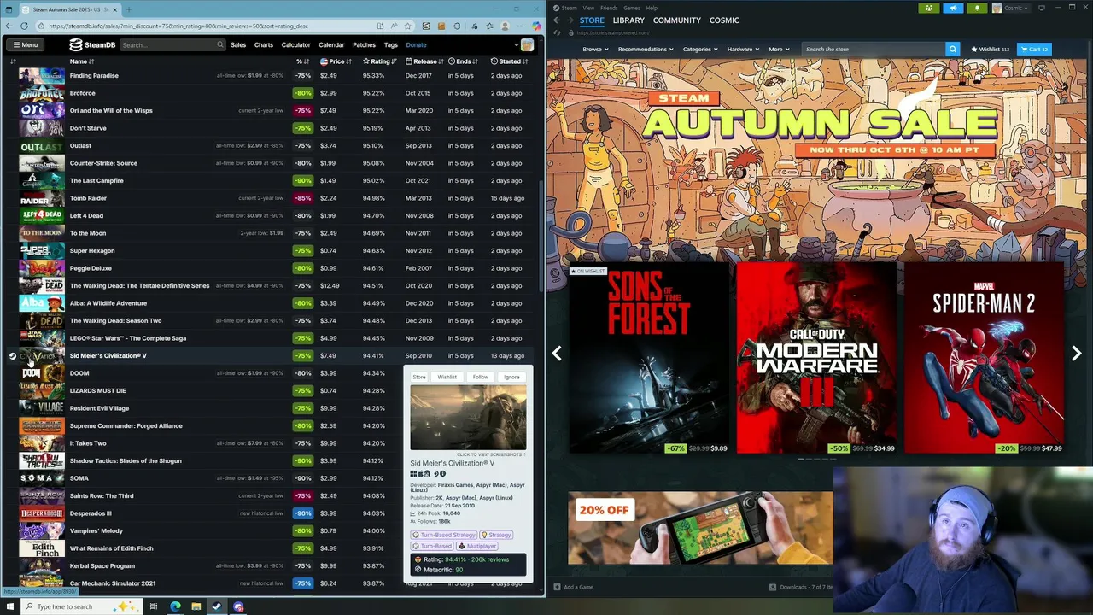The height and width of the screenshot is (615, 1093).
Task: Click the Left 4 Dead thumbnail
Action: tap(42, 215)
